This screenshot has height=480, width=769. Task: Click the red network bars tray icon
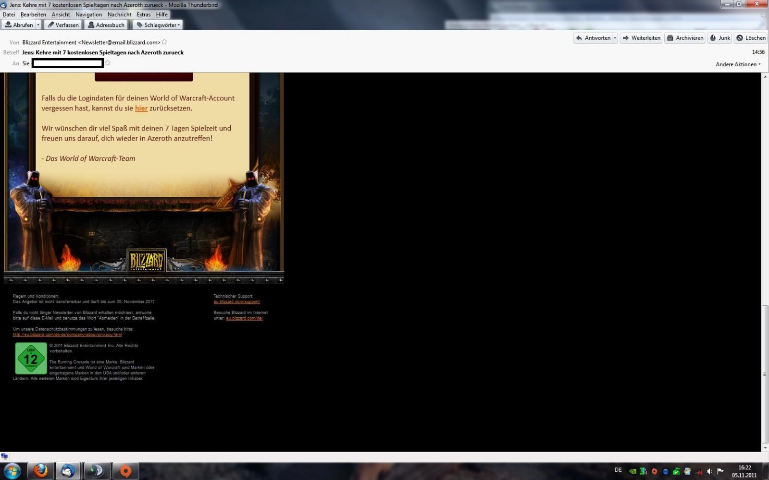[x=698, y=471]
